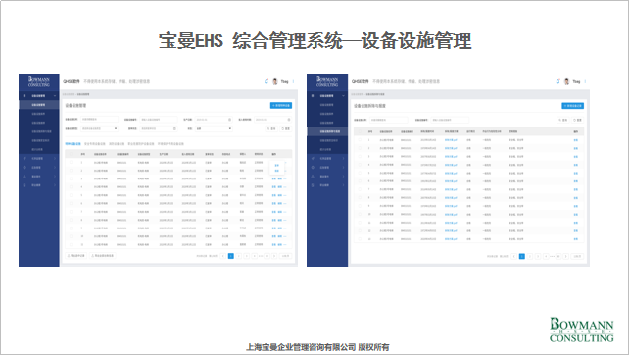
Task: Go to next page arrow in right screenshot pagination
Action: click(x=565, y=256)
